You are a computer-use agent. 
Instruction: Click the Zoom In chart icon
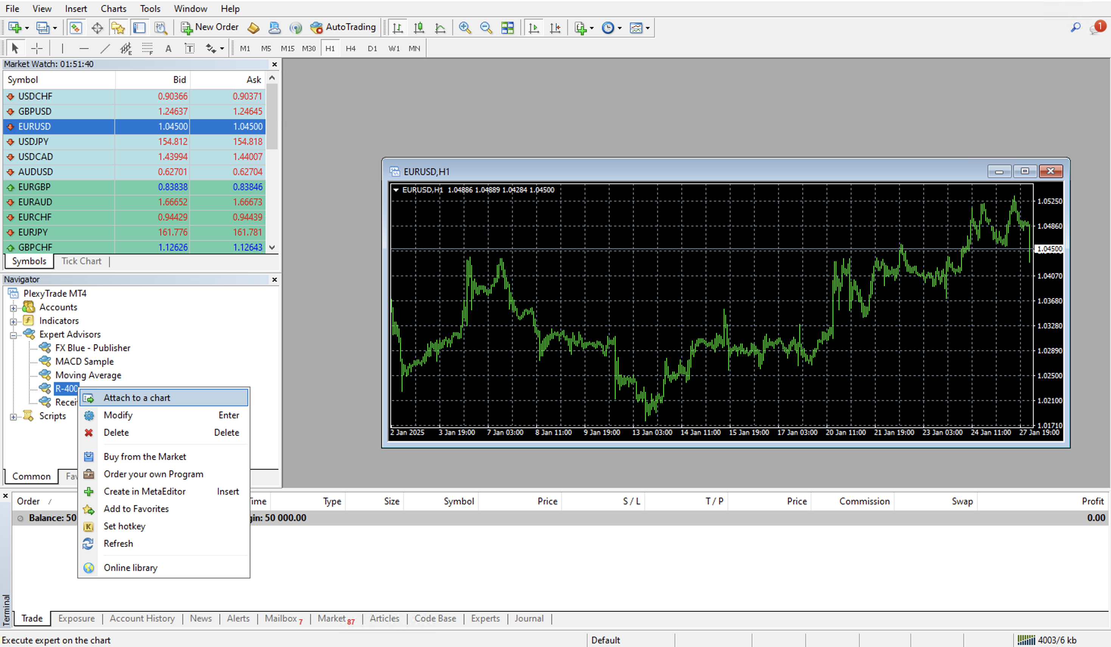[465, 28]
